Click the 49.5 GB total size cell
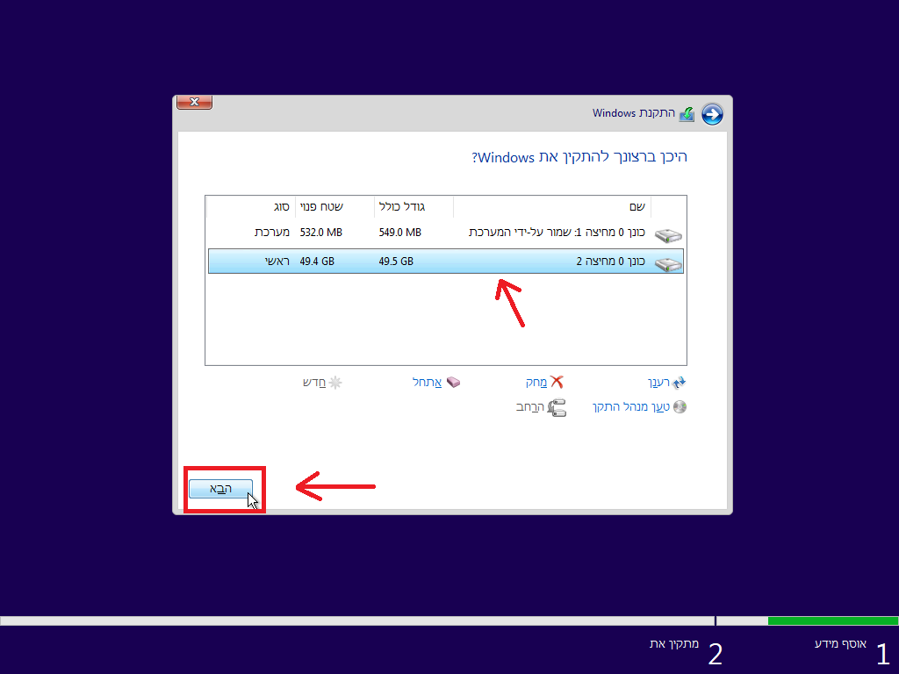This screenshot has height=674, width=899. (x=396, y=262)
